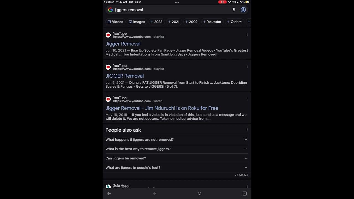Add the Youtube filter chip
Viewport: 354px width, 199px height.
(212, 22)
